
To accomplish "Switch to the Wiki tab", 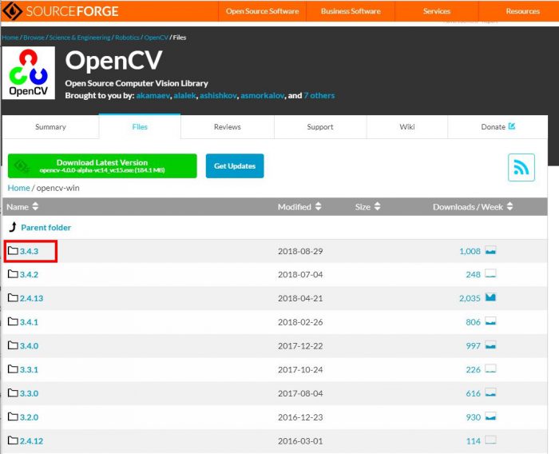I will (406, 127).
